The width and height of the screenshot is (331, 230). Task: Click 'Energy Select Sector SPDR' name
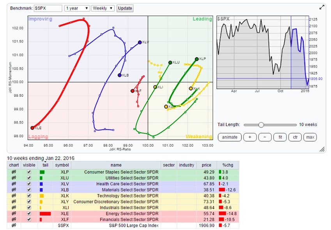[132, 214]
